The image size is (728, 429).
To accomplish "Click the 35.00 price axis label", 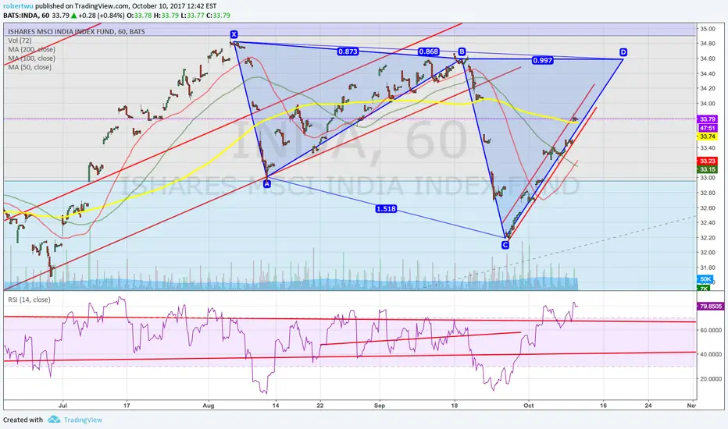I will click(708, 29).
